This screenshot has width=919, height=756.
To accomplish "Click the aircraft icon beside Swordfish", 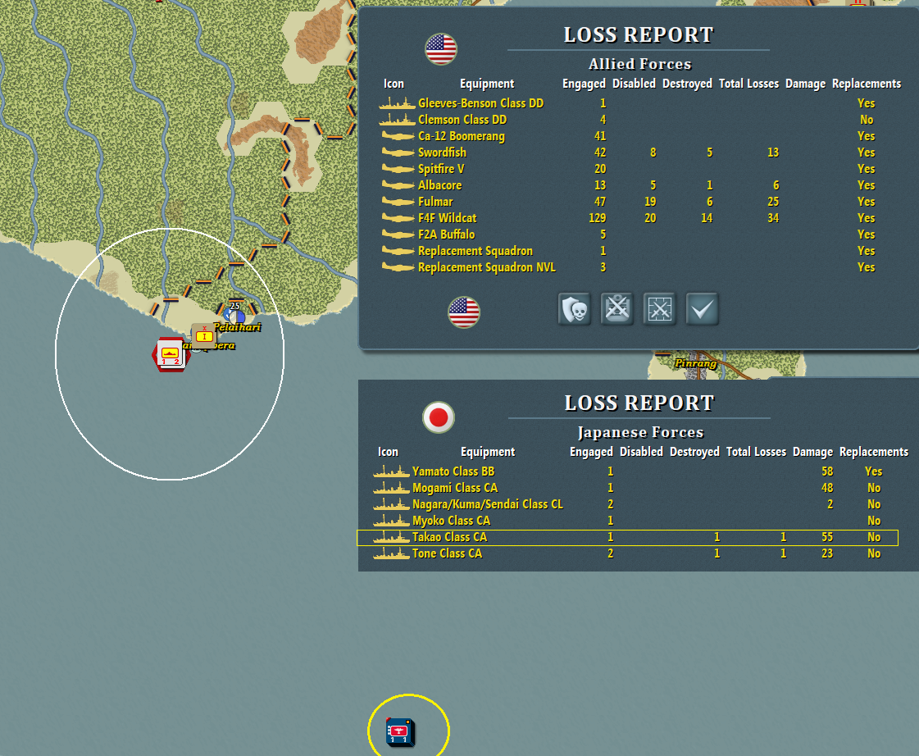I will tap(398, 153).
